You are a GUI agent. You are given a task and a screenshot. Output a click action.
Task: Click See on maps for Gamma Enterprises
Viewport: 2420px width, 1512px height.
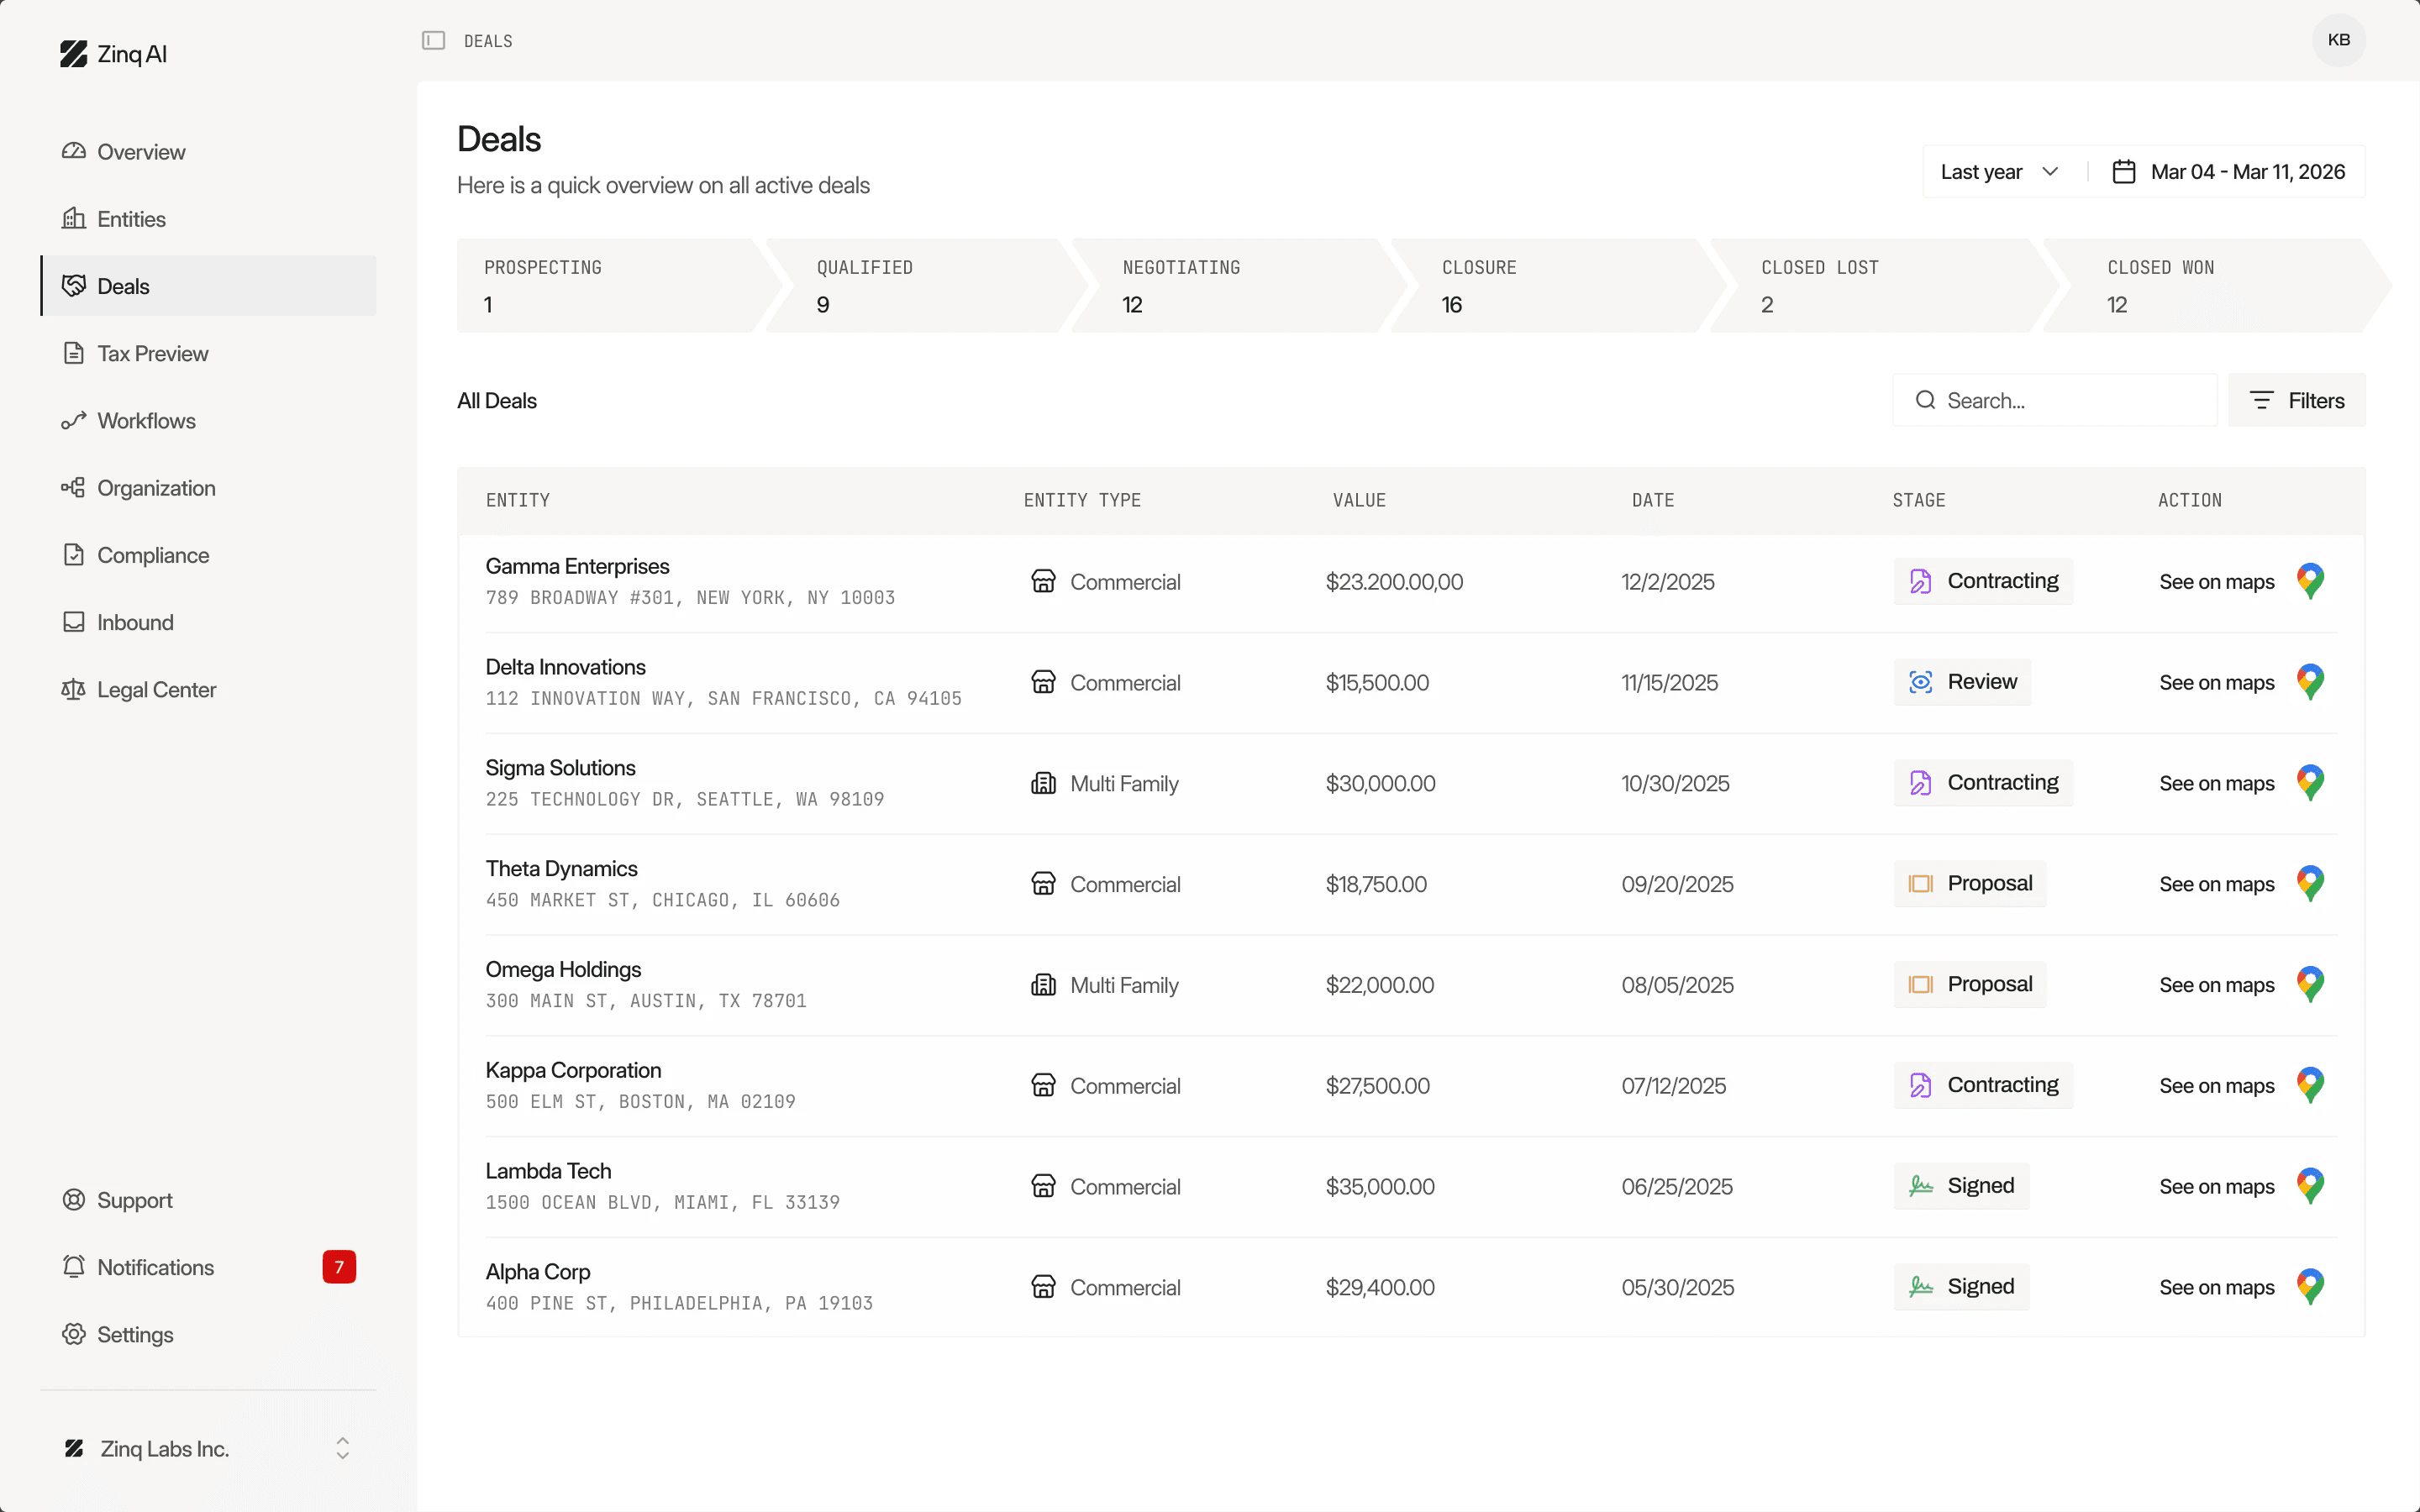coord(2216,582)
